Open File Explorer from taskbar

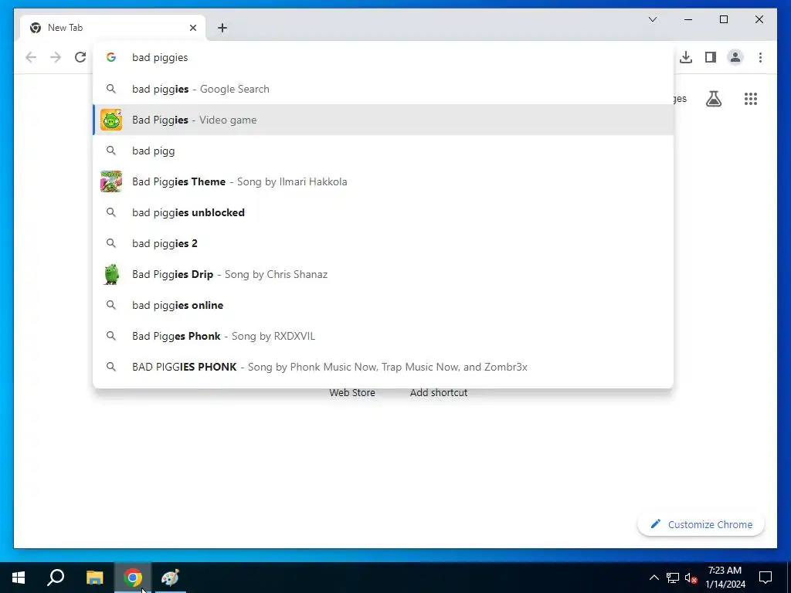(x=94, y=578)
